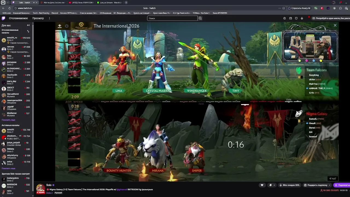Open the Twitch home logo
Image resolution: width=350 pixels, height=197 pixels.
3,18
